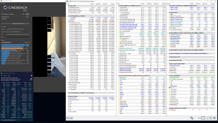This screenshot has height=123, width=218.
Task: Expand the GPU [#0]: NVIDIA GeForce RTX 4090 group
Action: [x=168, y=54]
